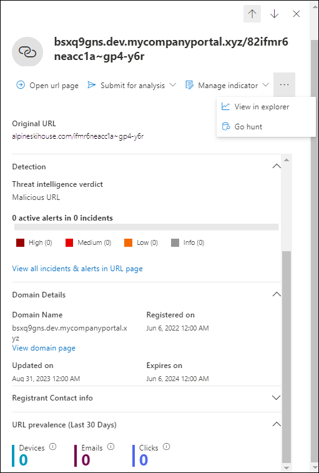The image size is (319, 473).
Task: Go to previous item with up arrow
Action: 252,14
